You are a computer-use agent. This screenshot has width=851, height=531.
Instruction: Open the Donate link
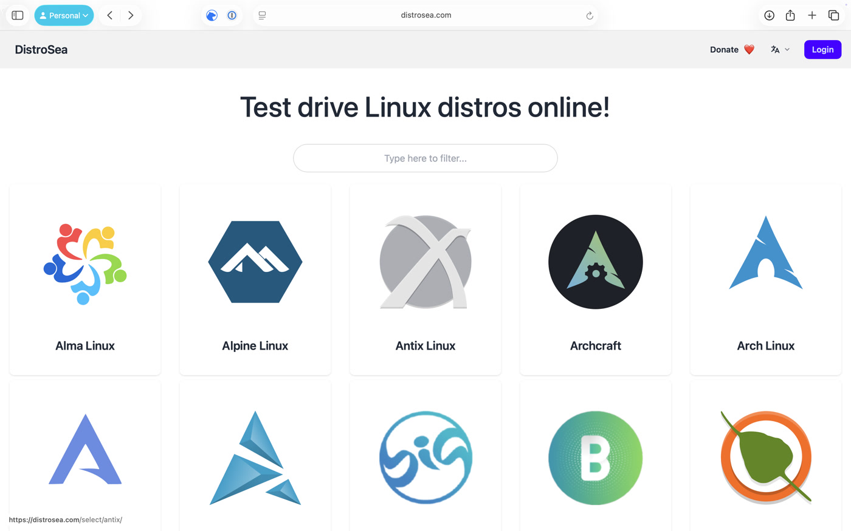[724, 50]
